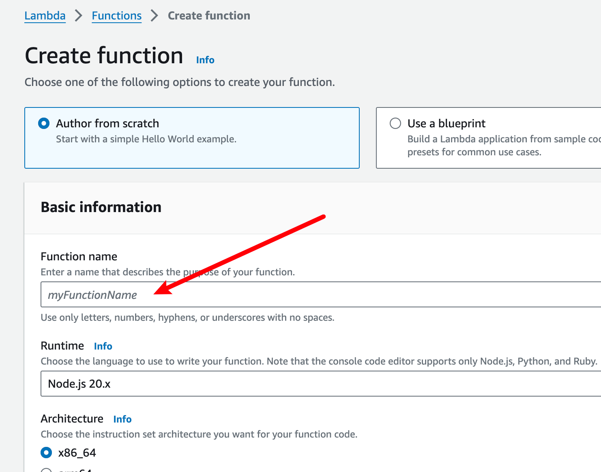Open the Info link next to Runtime
This screenshot has width=601, height=472.
coord(103,346)
